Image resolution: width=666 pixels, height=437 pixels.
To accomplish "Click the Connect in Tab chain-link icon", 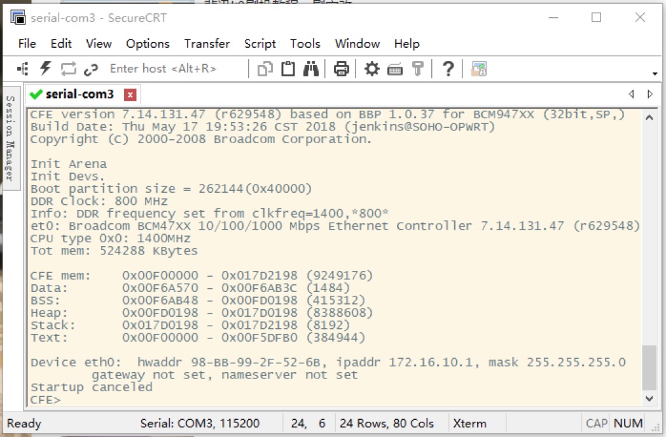I will [x=90, y=69].
